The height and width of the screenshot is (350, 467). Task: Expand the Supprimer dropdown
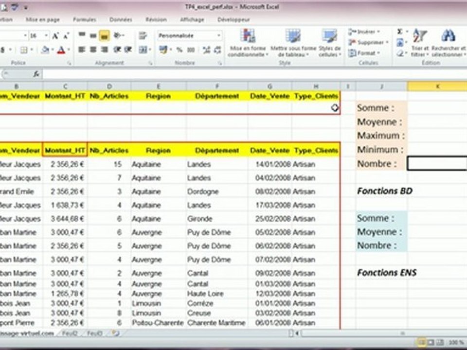point(387,42)
